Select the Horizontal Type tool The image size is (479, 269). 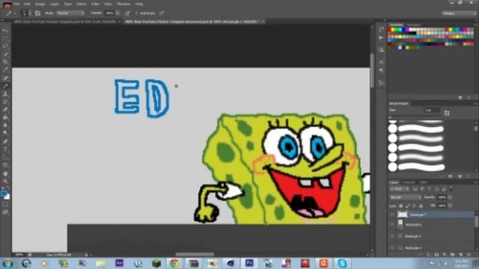coord(5,149)
